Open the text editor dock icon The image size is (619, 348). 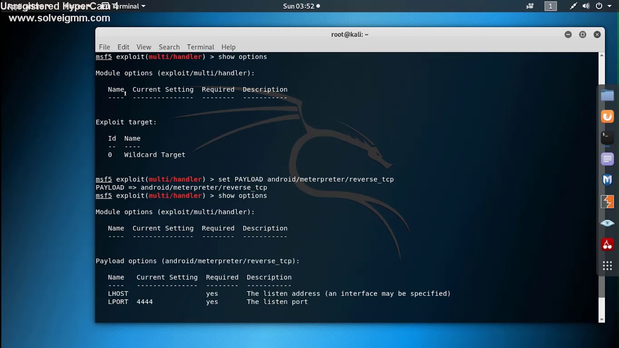[607, 159]
